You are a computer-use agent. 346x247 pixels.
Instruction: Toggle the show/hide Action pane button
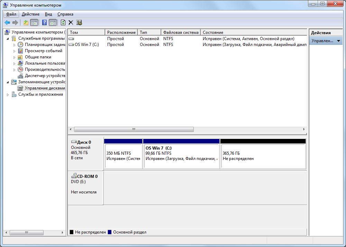pyautogui.click(x=53, y=23)
